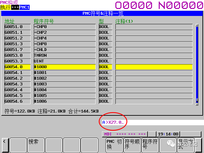Click the scrollbar down arrow
The image size is (204, 153).
pos(197,103)
